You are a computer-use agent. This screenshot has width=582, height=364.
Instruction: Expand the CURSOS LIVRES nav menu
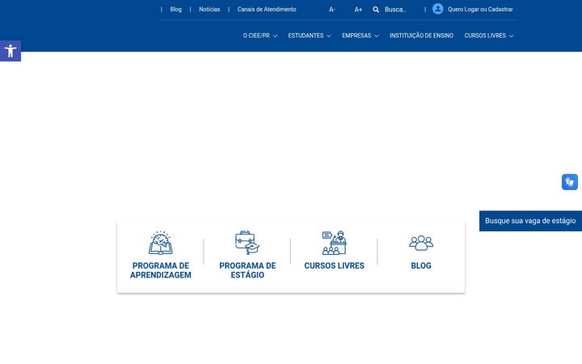click(x=489, y=36)
